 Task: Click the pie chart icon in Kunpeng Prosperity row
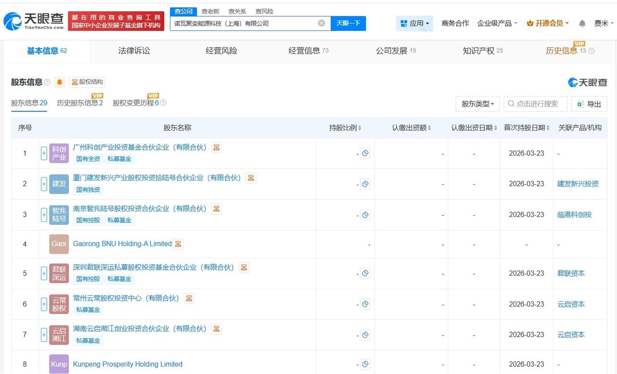pos(365,364)
